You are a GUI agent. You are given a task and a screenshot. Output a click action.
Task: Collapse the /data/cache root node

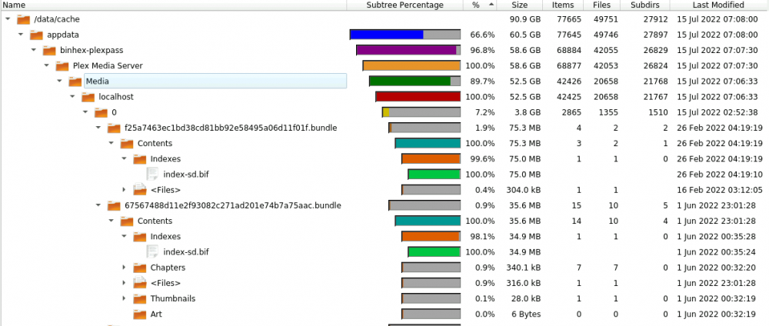[8, 19]
